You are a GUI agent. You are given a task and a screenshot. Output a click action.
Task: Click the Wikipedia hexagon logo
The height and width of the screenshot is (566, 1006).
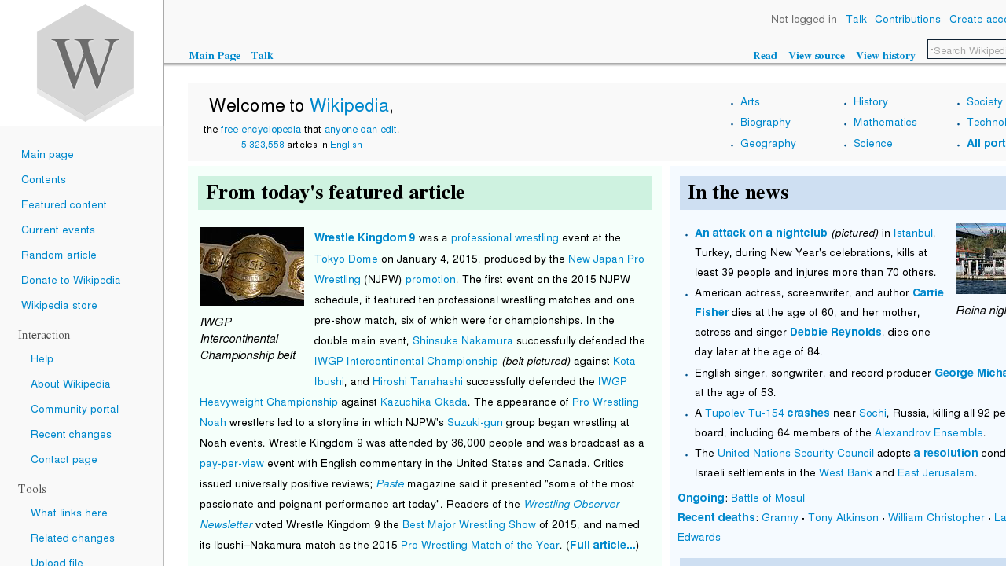click(85, 63)
